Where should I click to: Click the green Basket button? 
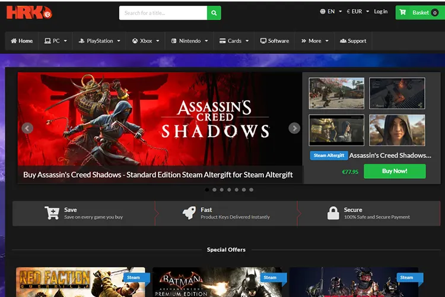[420, 12]
